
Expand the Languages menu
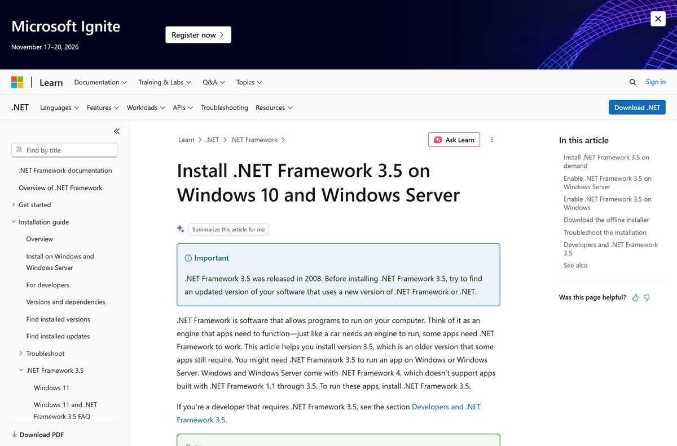coord(59,108)
